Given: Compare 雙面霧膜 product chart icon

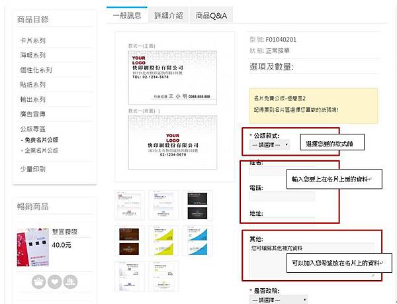Looking at the screenshot, I should (x=70, y=281).
